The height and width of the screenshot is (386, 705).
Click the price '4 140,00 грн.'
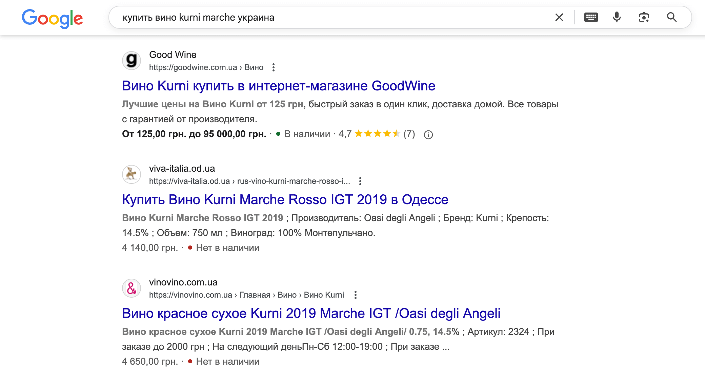[150, 248]
